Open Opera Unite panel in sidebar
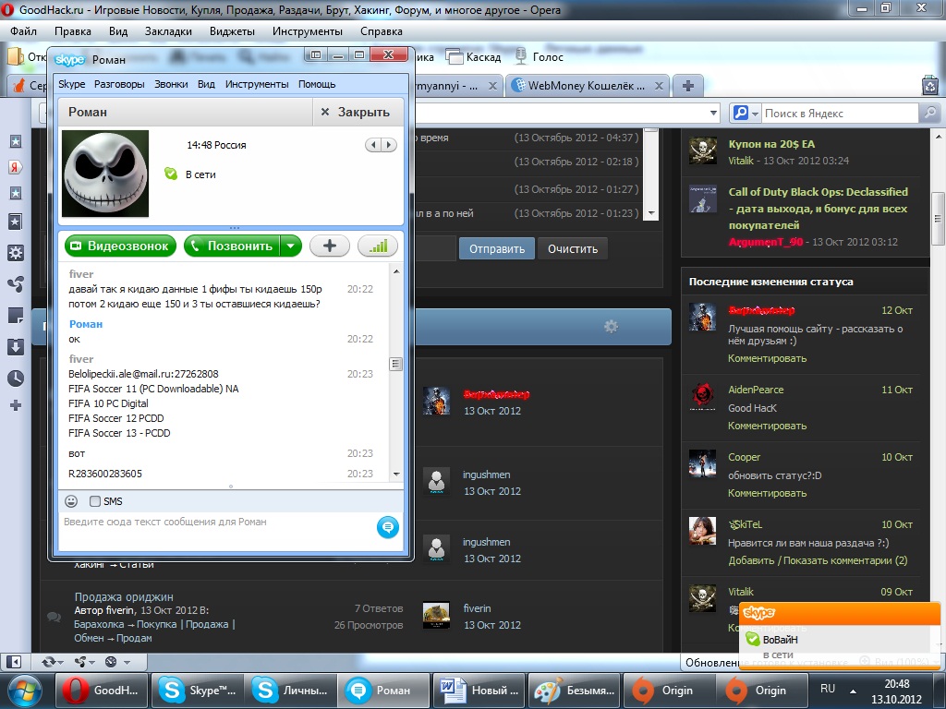The image size is (946, 709). pos(16,283)
